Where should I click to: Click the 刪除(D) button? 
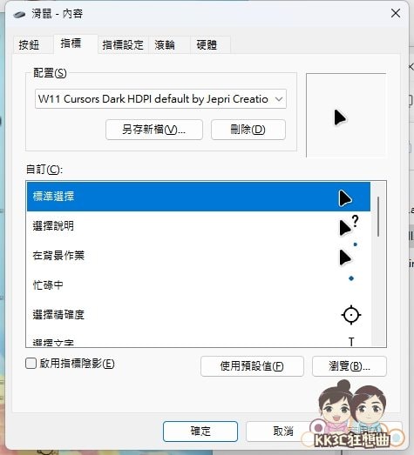pos(248,130)
